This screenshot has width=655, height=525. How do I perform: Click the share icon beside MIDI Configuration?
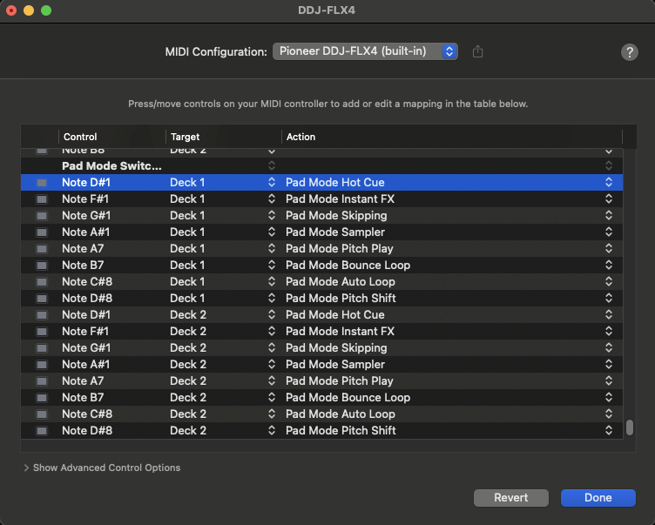pyautogui.click(x=477, y=51)
